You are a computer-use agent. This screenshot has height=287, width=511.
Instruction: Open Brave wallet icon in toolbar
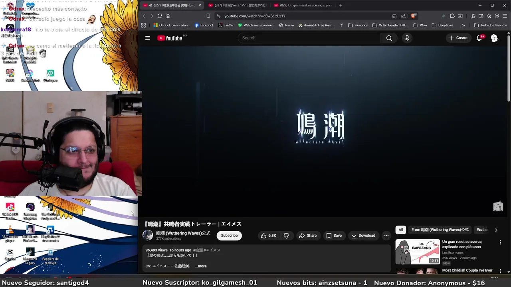(x=481, y=16)
